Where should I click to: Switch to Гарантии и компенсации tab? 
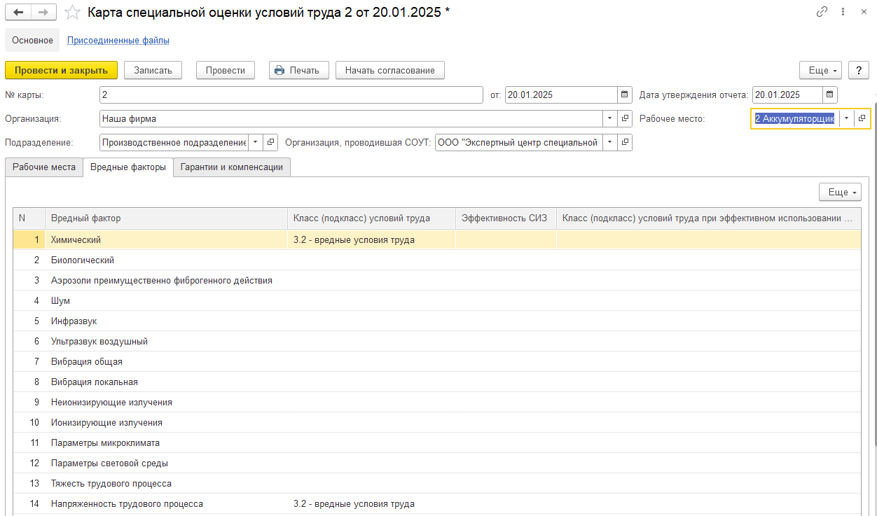[231, 167]
